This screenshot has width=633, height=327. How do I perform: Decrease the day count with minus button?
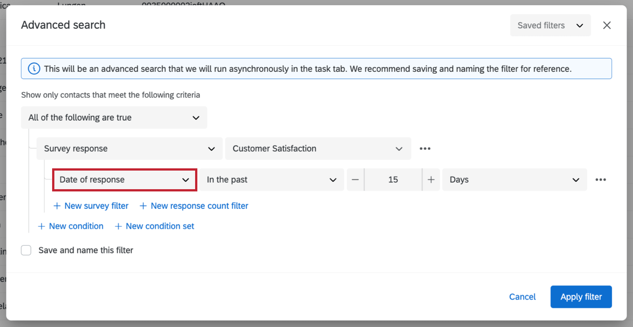(355, 180)
